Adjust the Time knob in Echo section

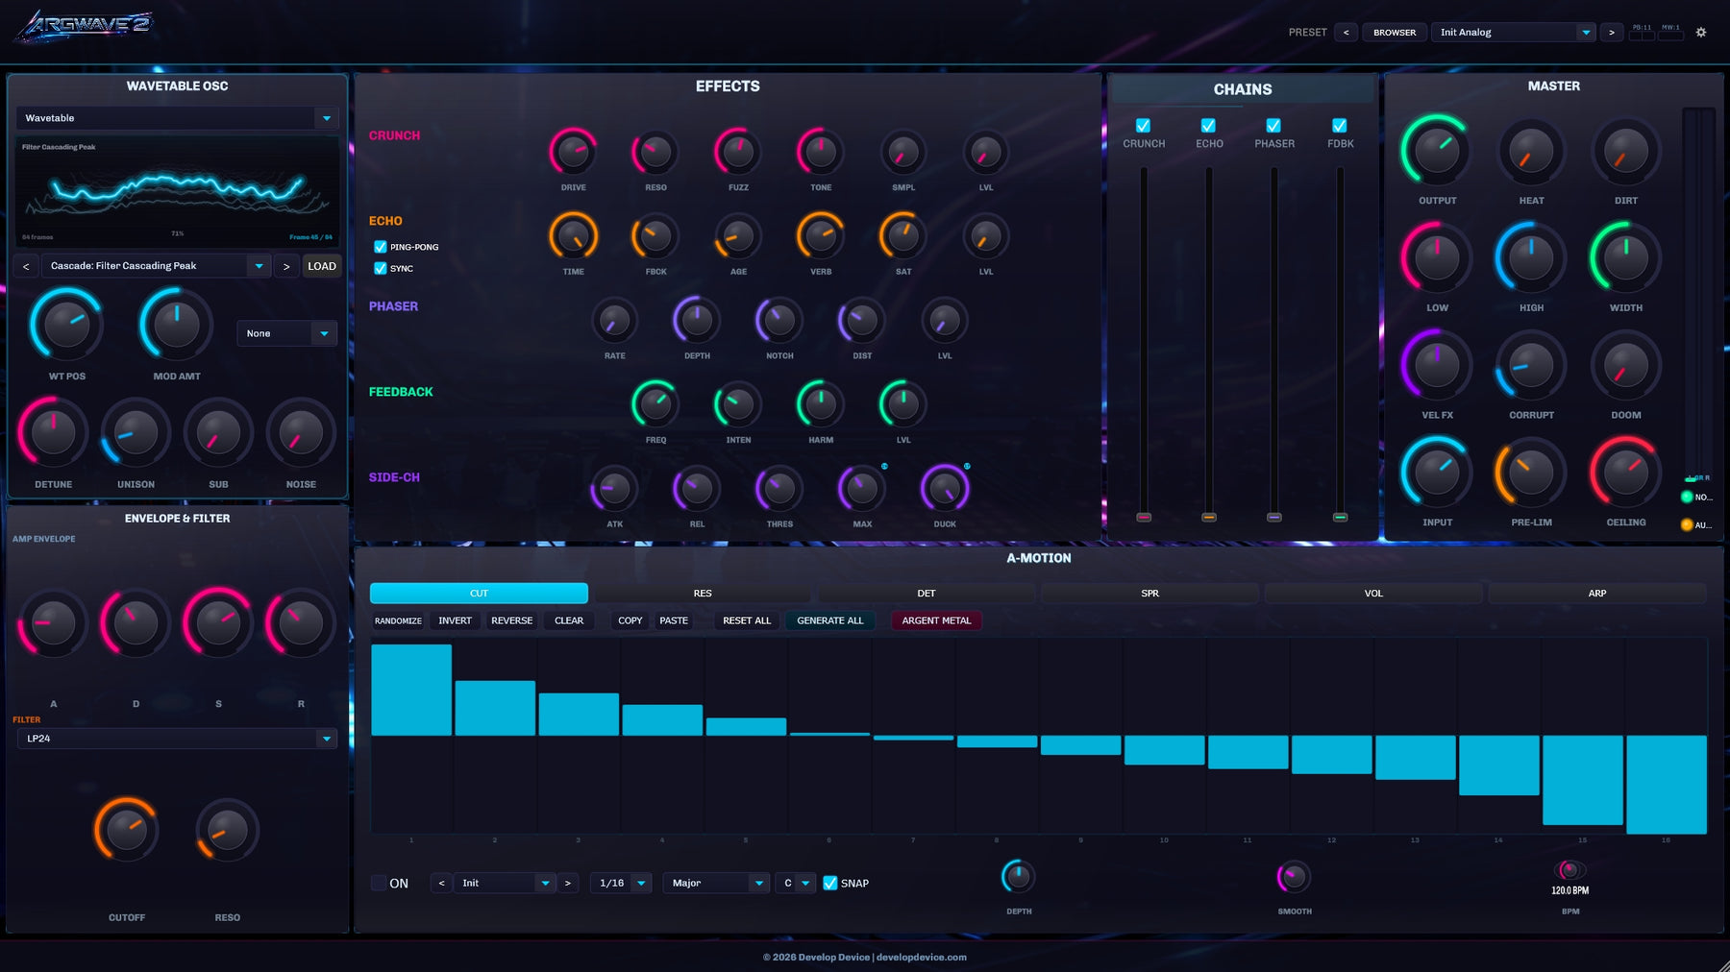573,238
